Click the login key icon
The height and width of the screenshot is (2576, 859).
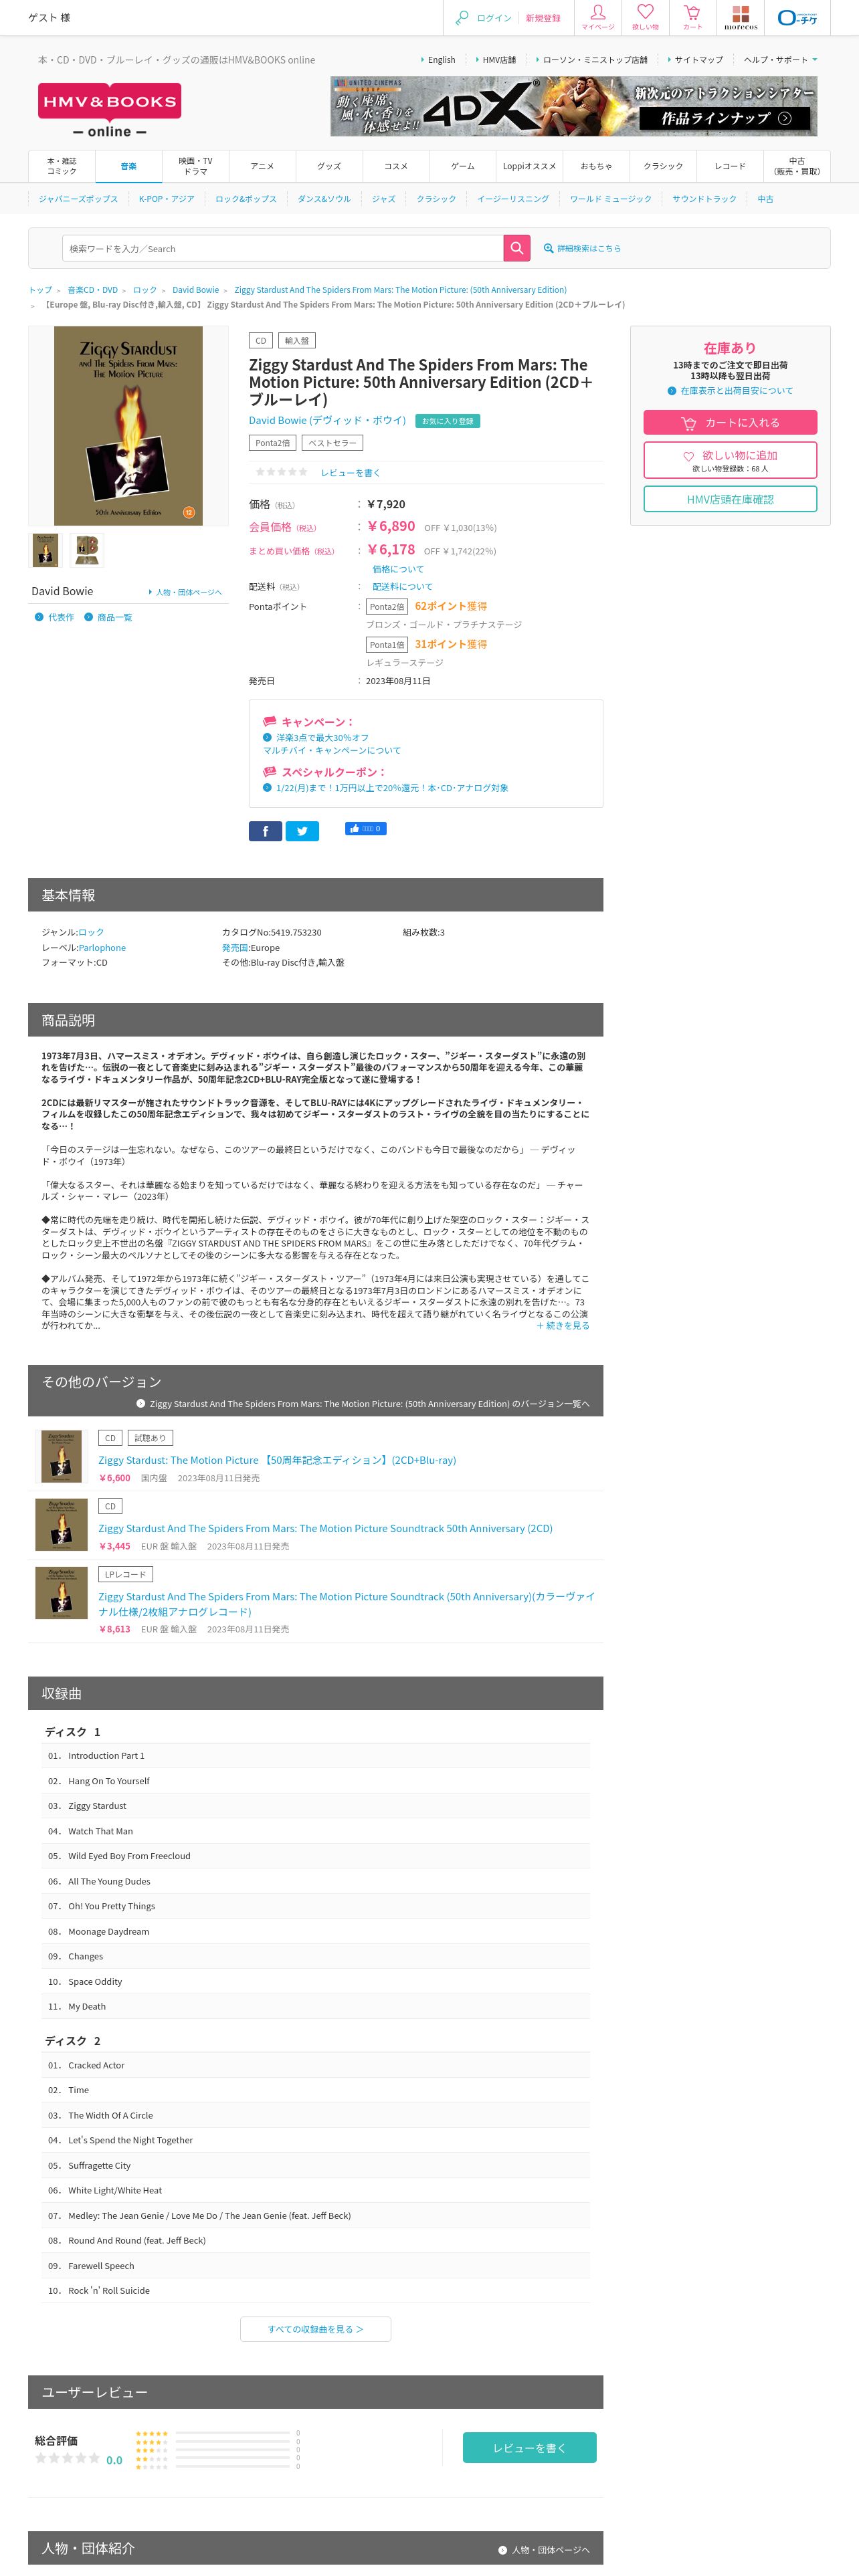click(x=461, y=17)
